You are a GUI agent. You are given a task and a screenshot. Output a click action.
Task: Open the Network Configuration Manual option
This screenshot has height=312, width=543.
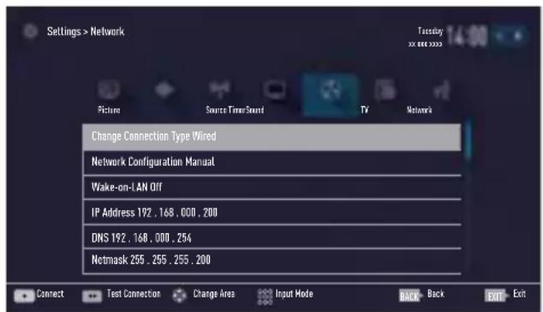tap(271, 162)
